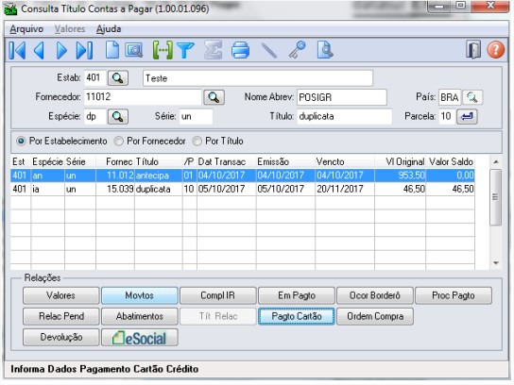514x385 pixels.
Task: Click the application icon in title bar
Action: point(10,8)
